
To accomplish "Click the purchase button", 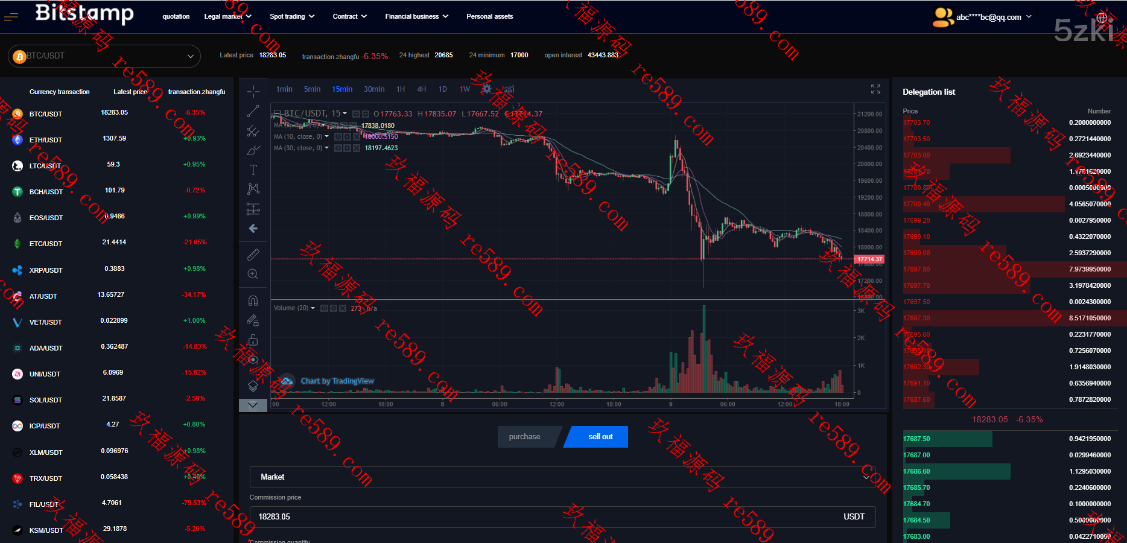I will [x=525, y=437].
